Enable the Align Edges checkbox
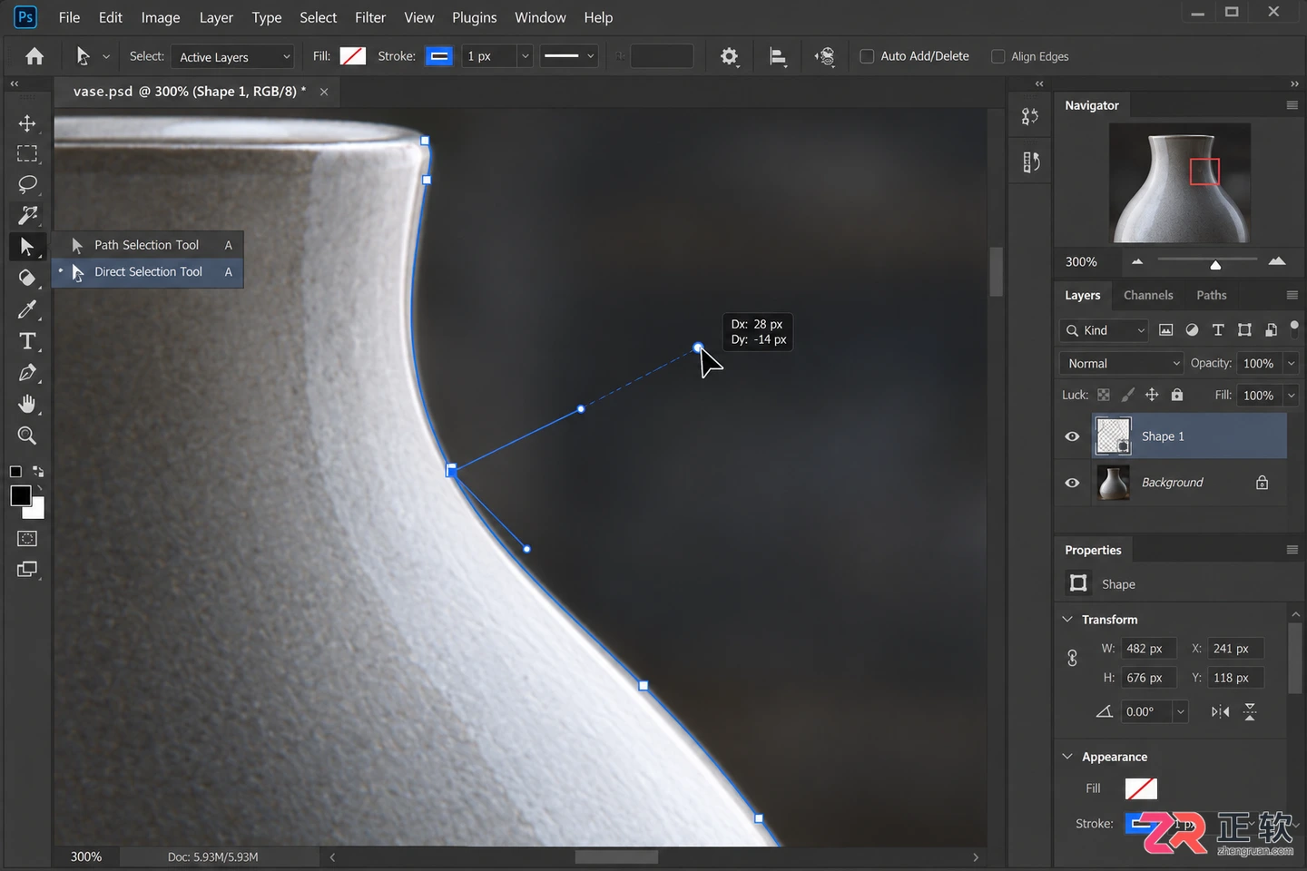Viewport: 1307px width, 871px height. [998, 56]
